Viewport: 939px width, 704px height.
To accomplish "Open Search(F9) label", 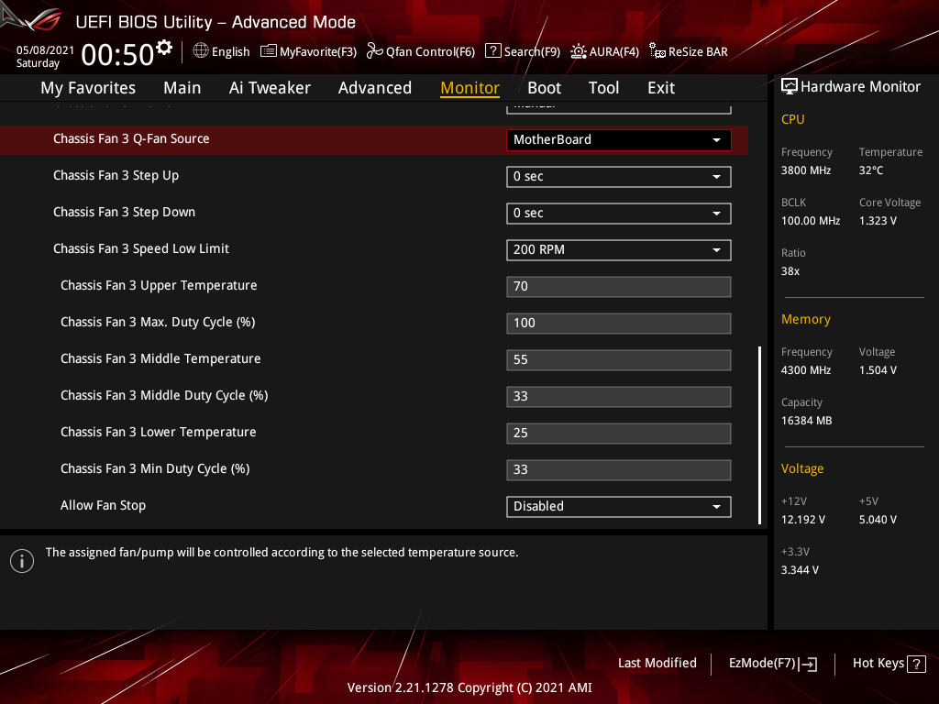I will pos(532,52).
